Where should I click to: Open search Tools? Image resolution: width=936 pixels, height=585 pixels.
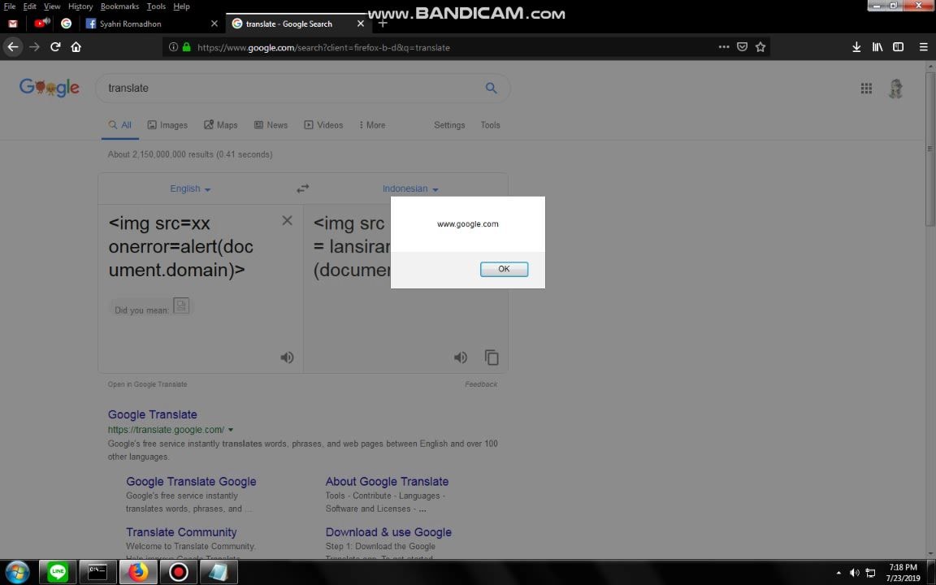tap(490, 125)
